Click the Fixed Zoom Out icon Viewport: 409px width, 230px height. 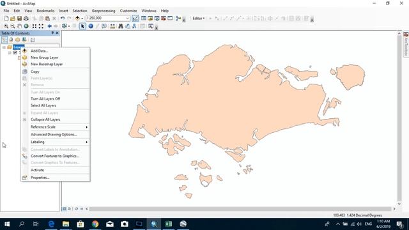(x=41, y=26)
